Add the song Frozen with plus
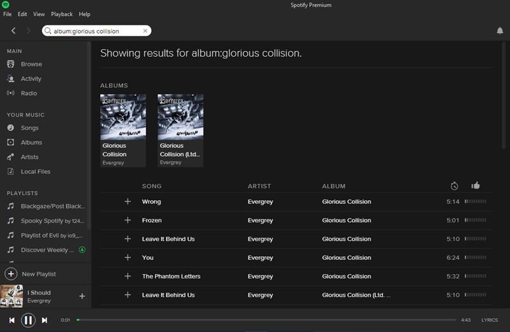Viewport: 510px width, 332px height. pos(128,220)
